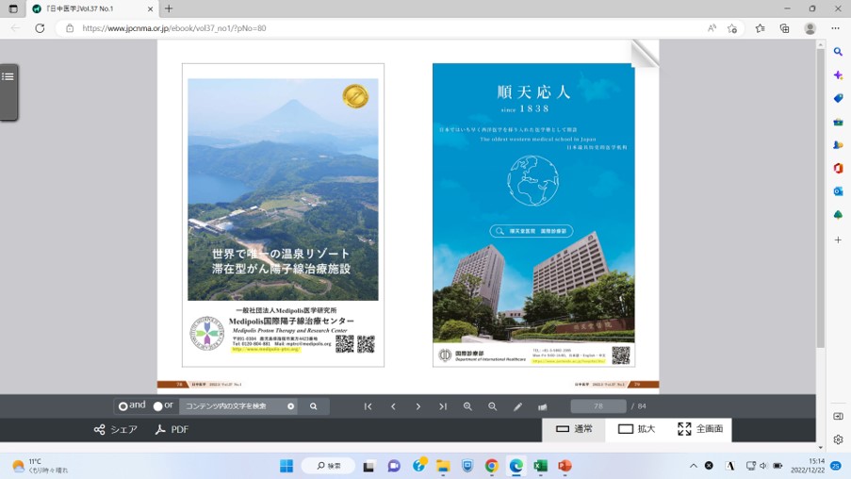Open the tab actions menu icon

[x=13, y=8]
